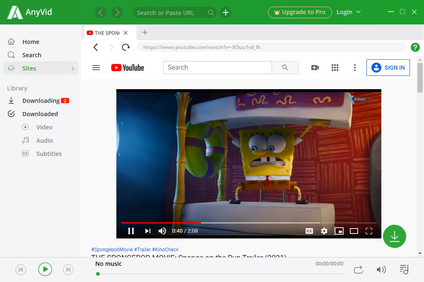The height and width of the screenshot is (282, 424).
Task: Open the Login dropdown
Action: point(349,12)
